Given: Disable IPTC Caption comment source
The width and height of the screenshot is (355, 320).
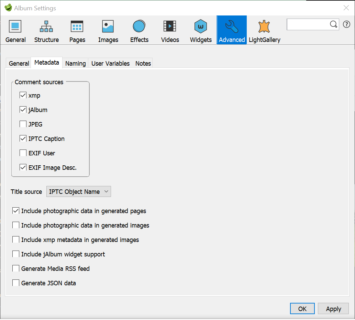Looking at the screenshot, I should pyautogui.click(x=23, y=139).
